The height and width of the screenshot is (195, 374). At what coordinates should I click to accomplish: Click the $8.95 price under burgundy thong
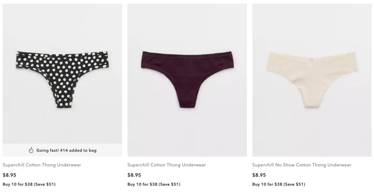point(134,175)
